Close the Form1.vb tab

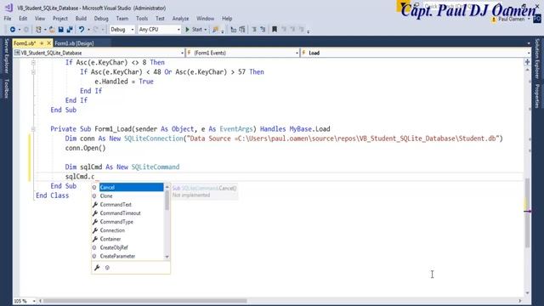49,43
